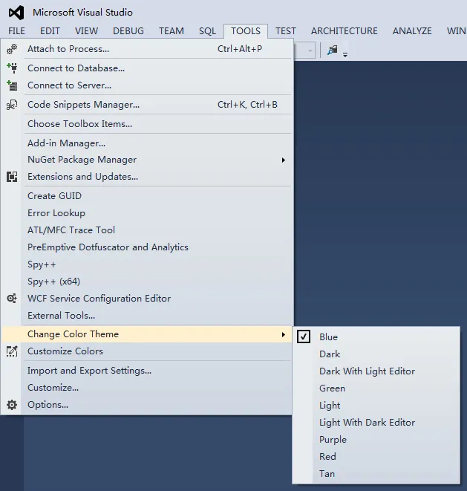
Task: Open the TEAM menu
Action: pyautogui.click(x=172, y=31)
